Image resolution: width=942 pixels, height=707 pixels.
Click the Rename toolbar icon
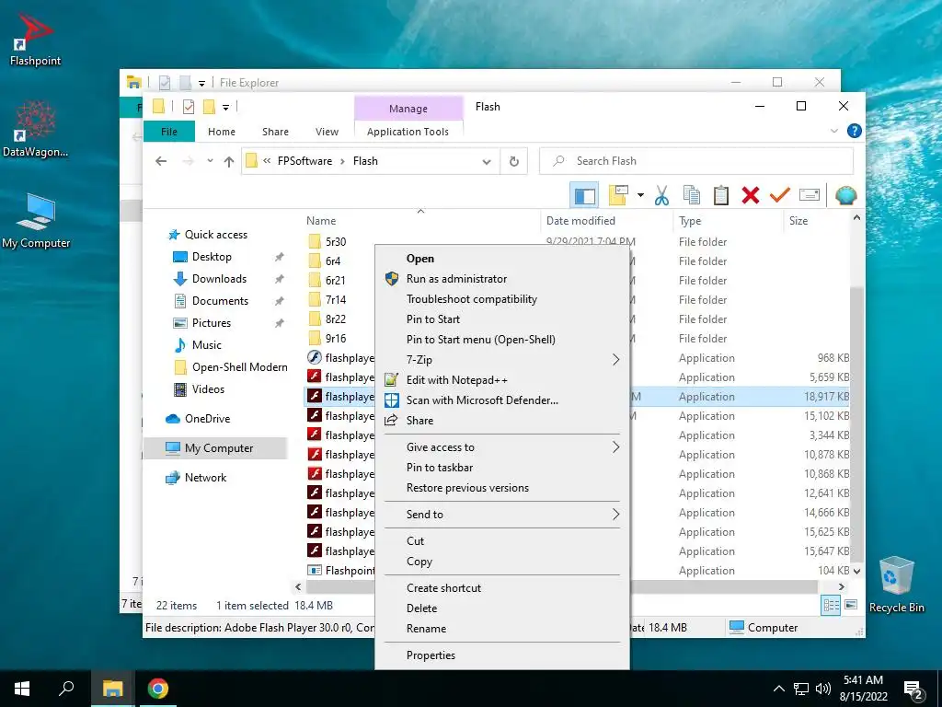coord(810,195)
